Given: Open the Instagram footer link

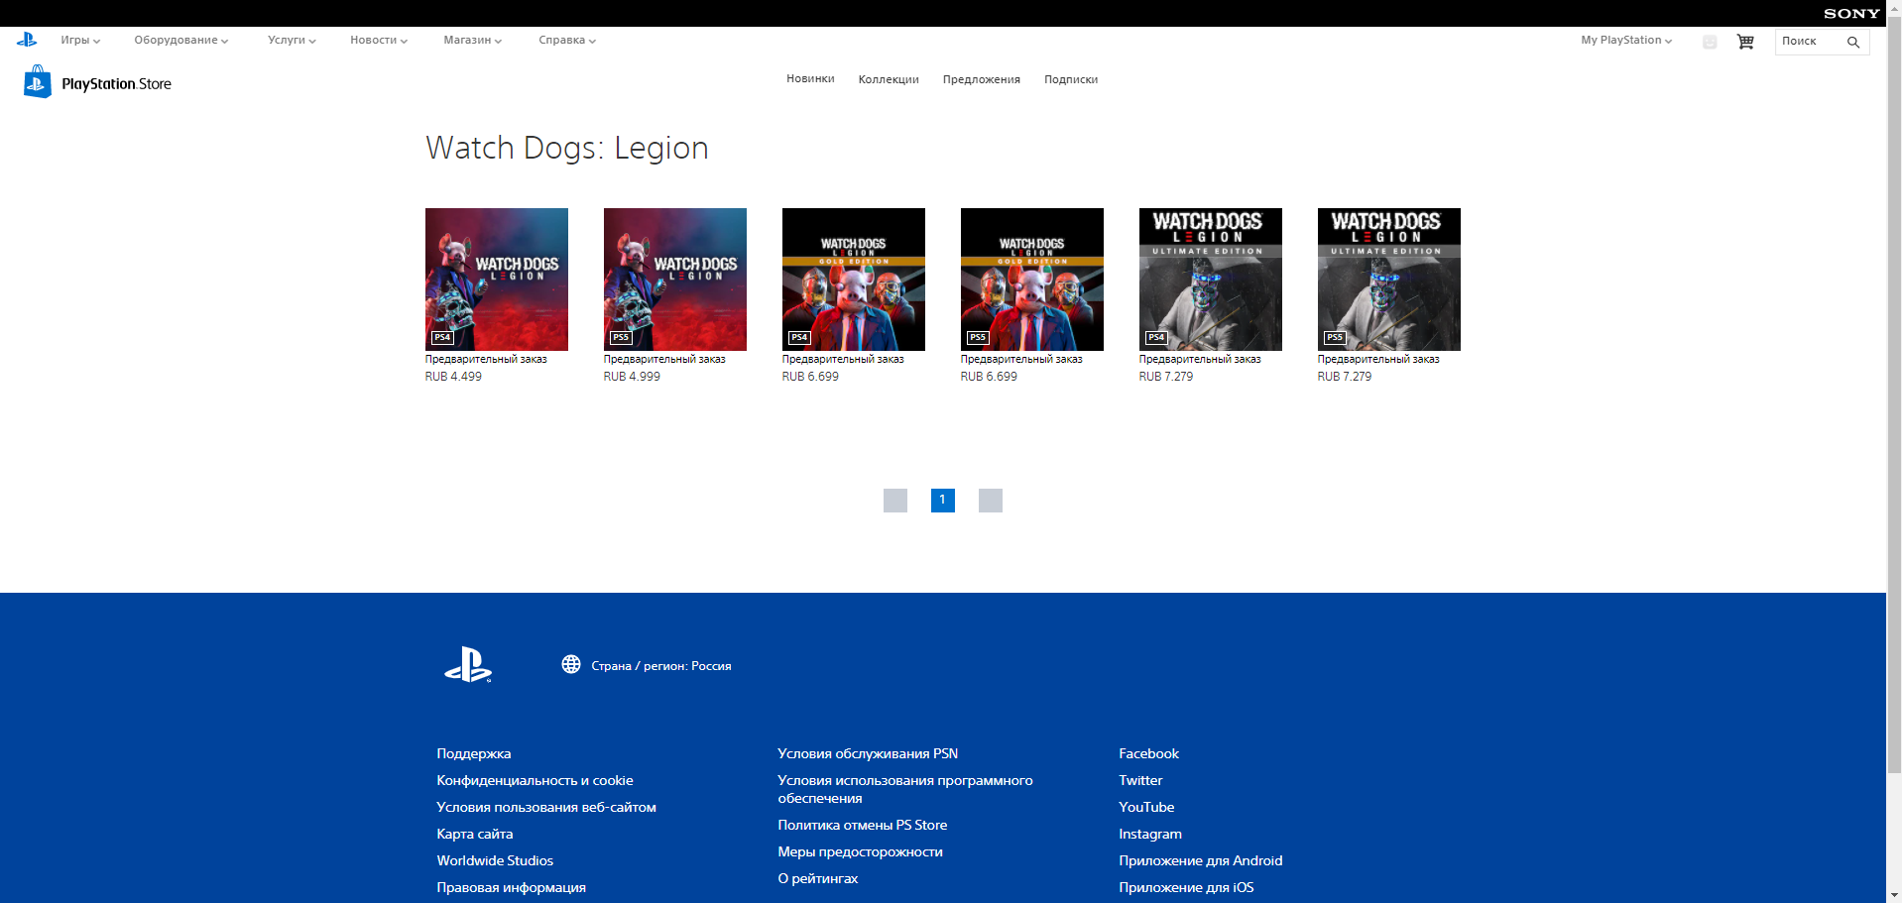Looking at the screenshot, I should click(x=1150, y=835).
